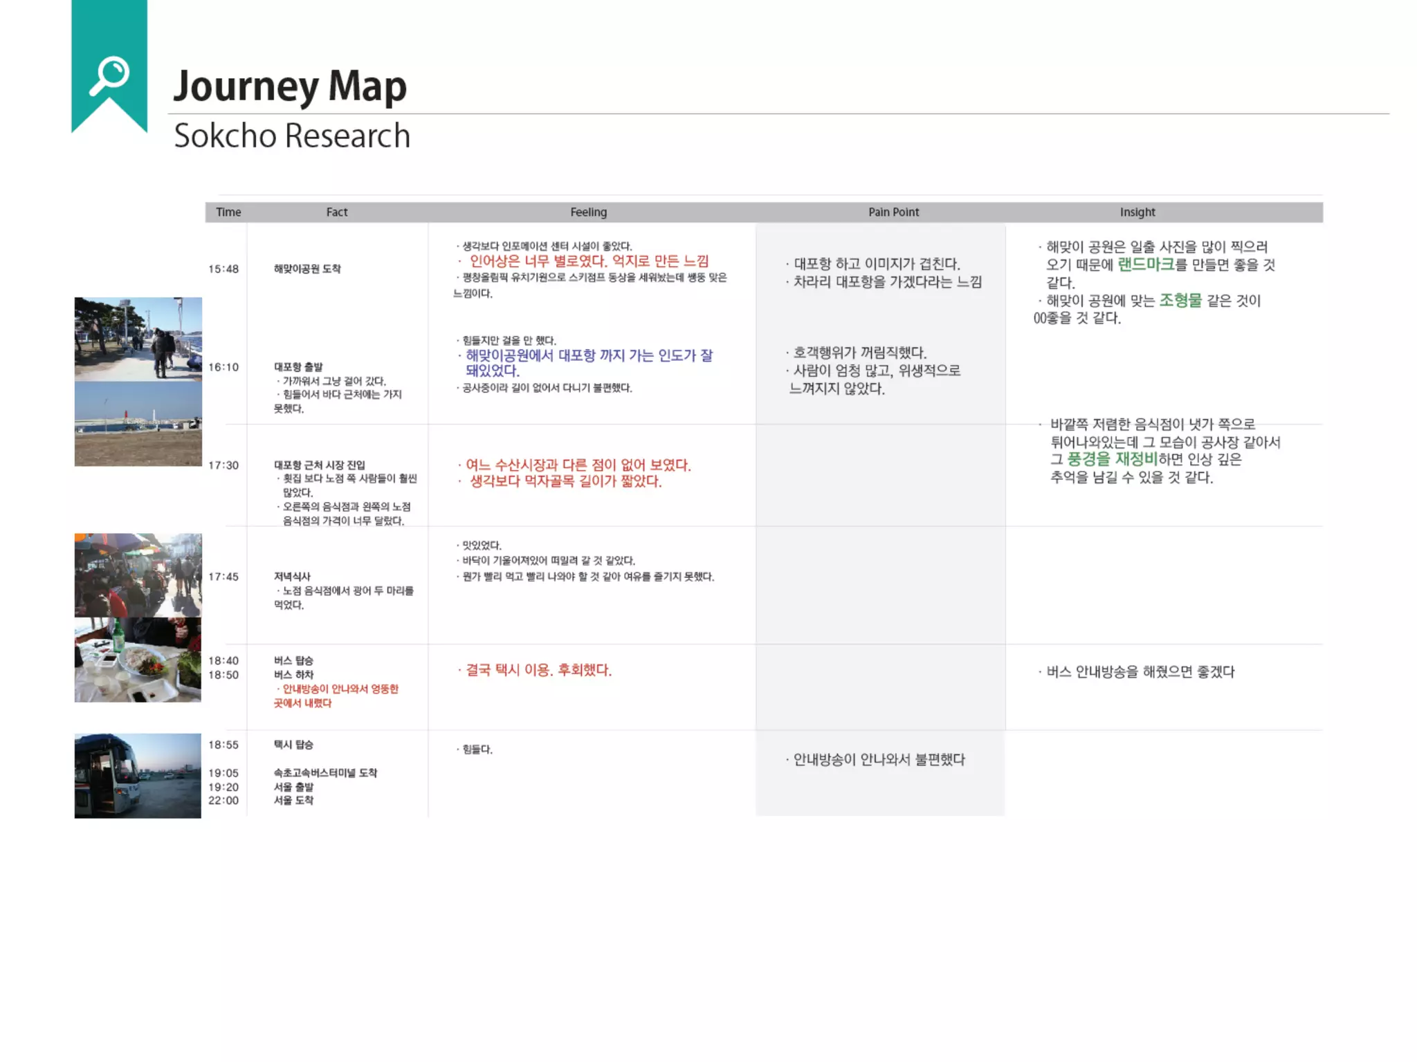Viewport: 1417px width, 1062px height.
Task: Click the magnifying glass bookmark icon
Action: 109,75
